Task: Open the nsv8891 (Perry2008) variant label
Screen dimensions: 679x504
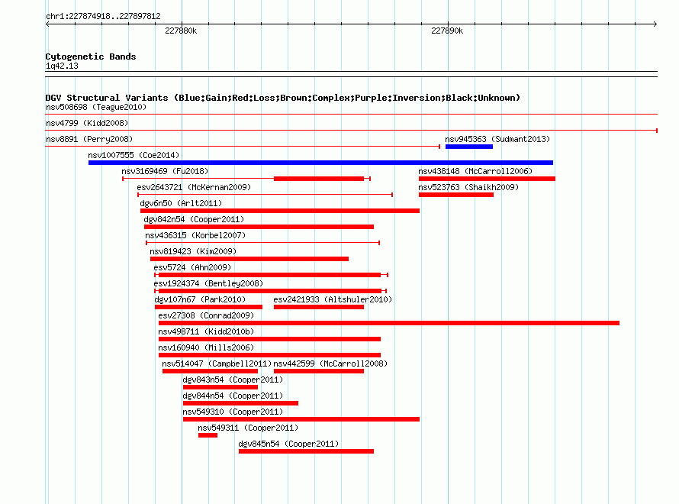Action: tap(89, 139)
